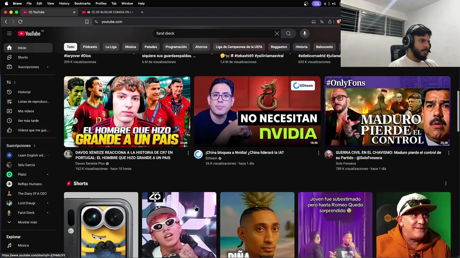Bookmark this page icon
460x258 pixels.
87,22
